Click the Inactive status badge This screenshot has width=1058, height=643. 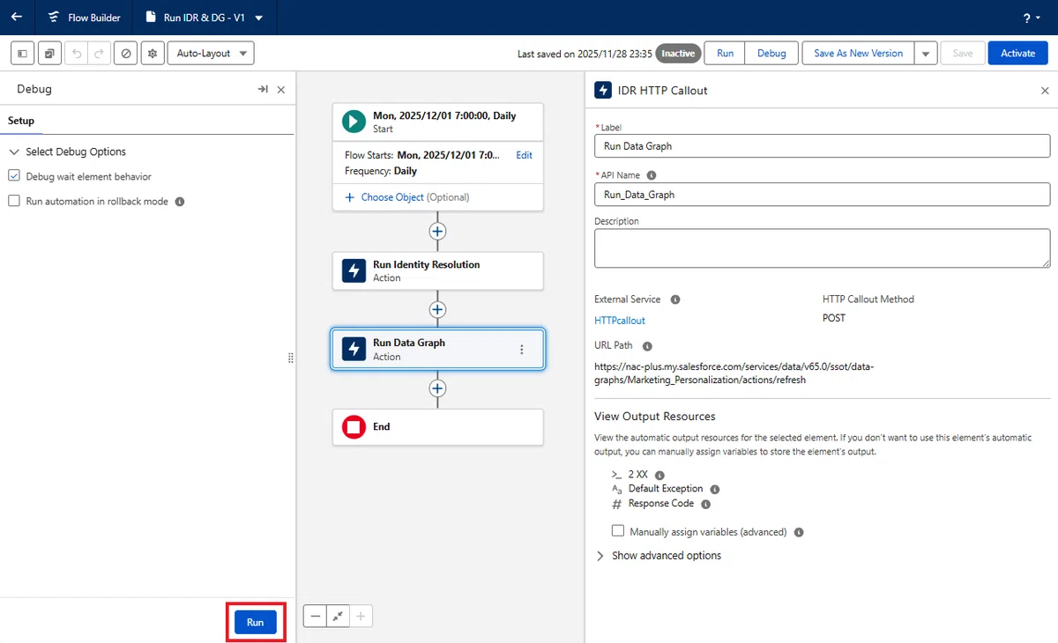[678, 54]
